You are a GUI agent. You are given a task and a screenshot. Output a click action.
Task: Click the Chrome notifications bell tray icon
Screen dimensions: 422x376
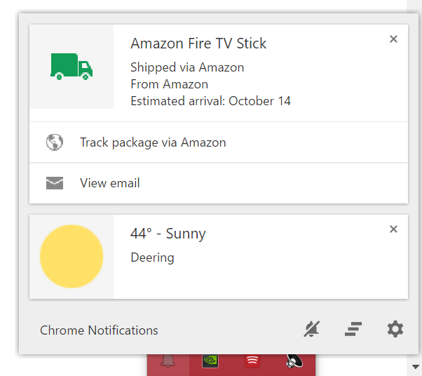(x=168, y=362)
